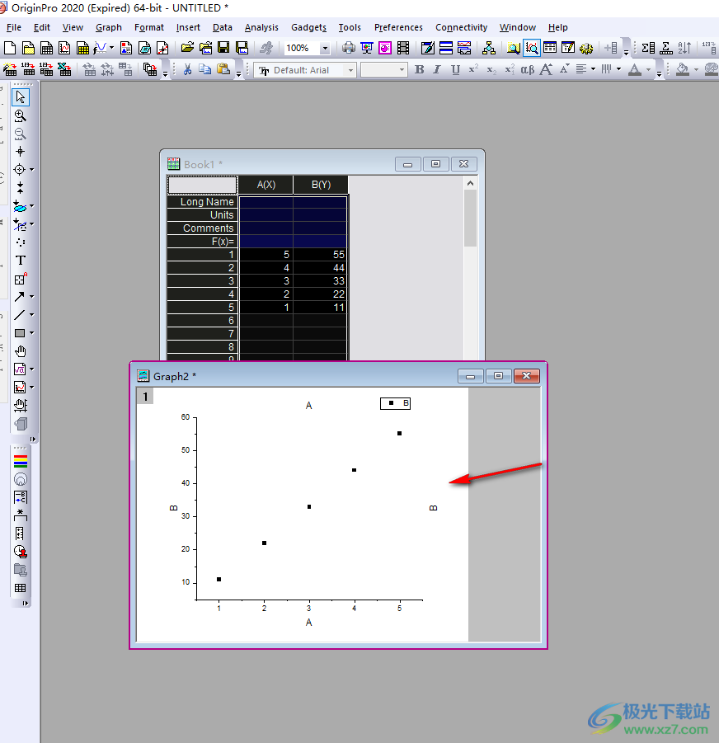Image resolution: width=719 pixels, height=743 pixels.
Task: Create a new matrix from toolbar
Action: pyautogui.click(x=82, y=48)
